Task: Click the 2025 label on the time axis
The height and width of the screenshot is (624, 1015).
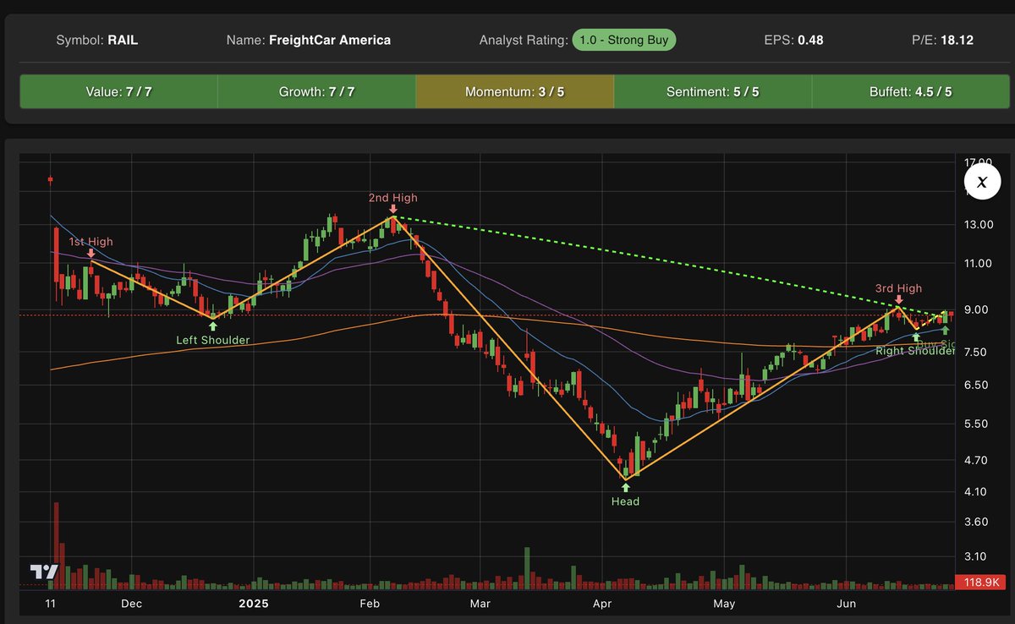Action: (254, 604)
